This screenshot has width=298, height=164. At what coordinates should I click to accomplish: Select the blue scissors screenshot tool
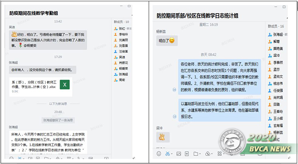(x=168, y=154)
